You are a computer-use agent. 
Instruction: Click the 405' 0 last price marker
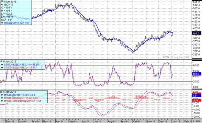(x=196, y=34)
